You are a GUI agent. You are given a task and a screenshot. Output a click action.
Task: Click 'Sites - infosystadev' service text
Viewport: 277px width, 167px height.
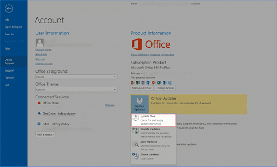[x=56, y=124]
